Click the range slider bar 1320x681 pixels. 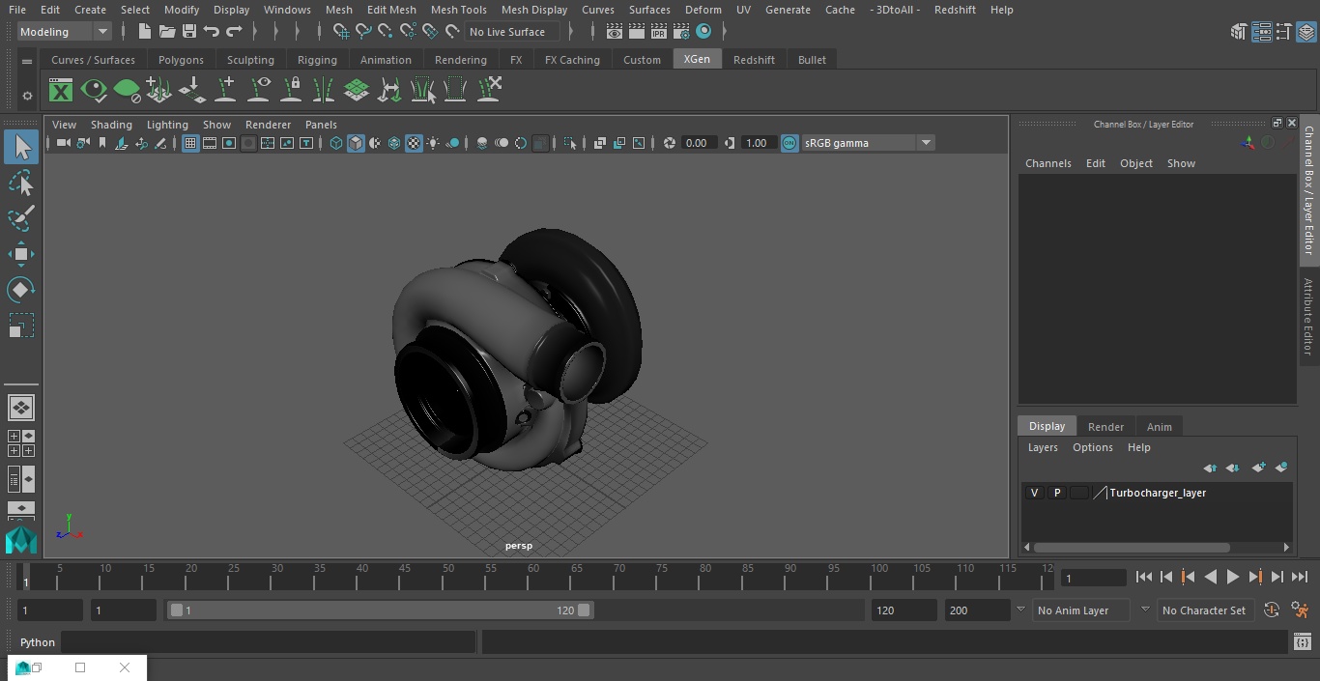380,610
